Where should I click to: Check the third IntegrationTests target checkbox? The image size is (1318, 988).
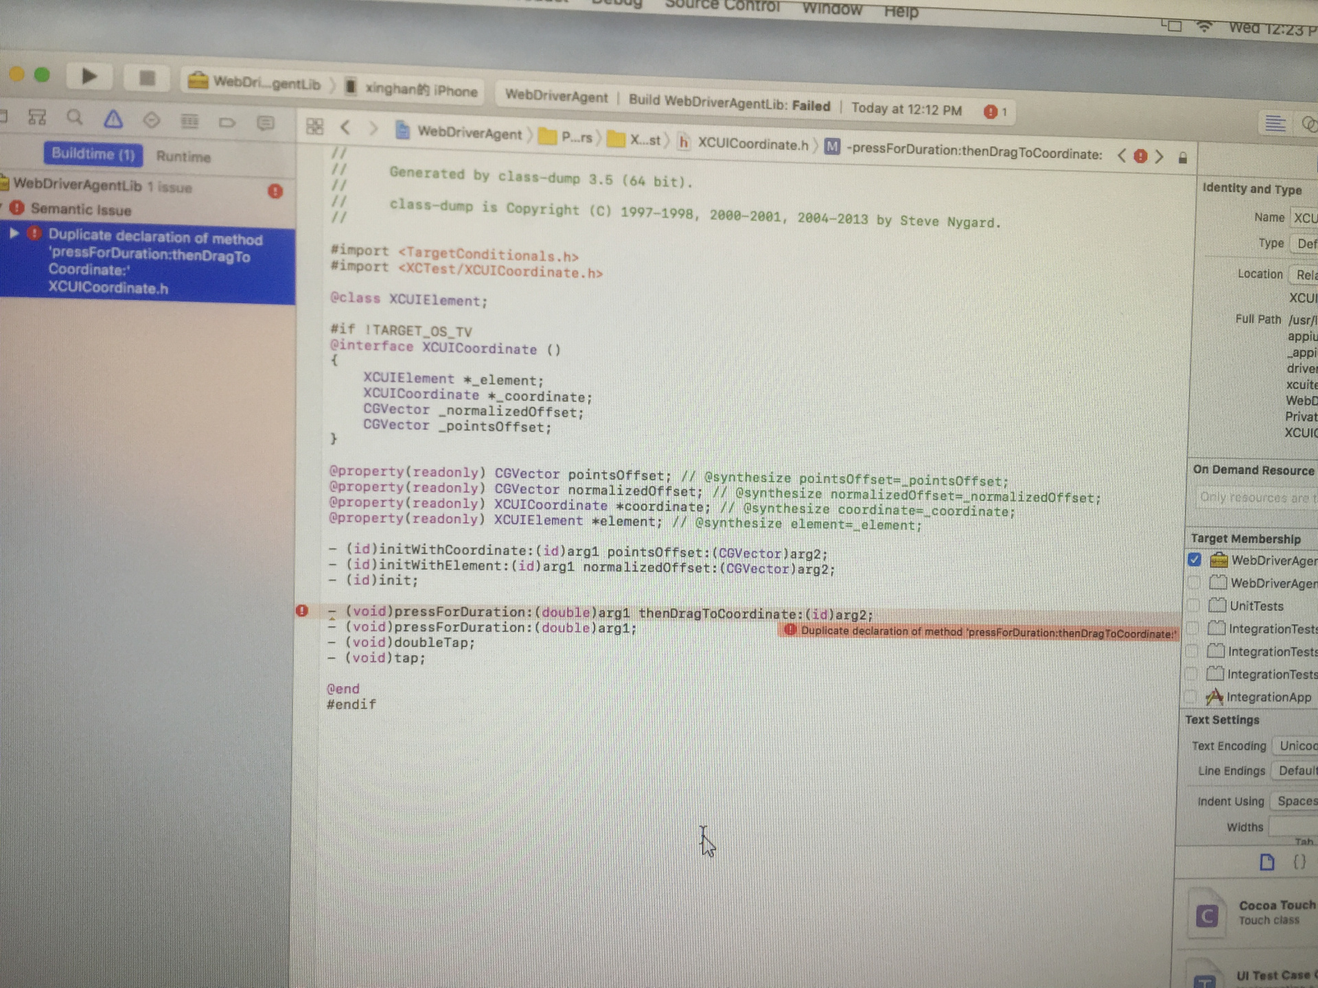point(1191,674)
